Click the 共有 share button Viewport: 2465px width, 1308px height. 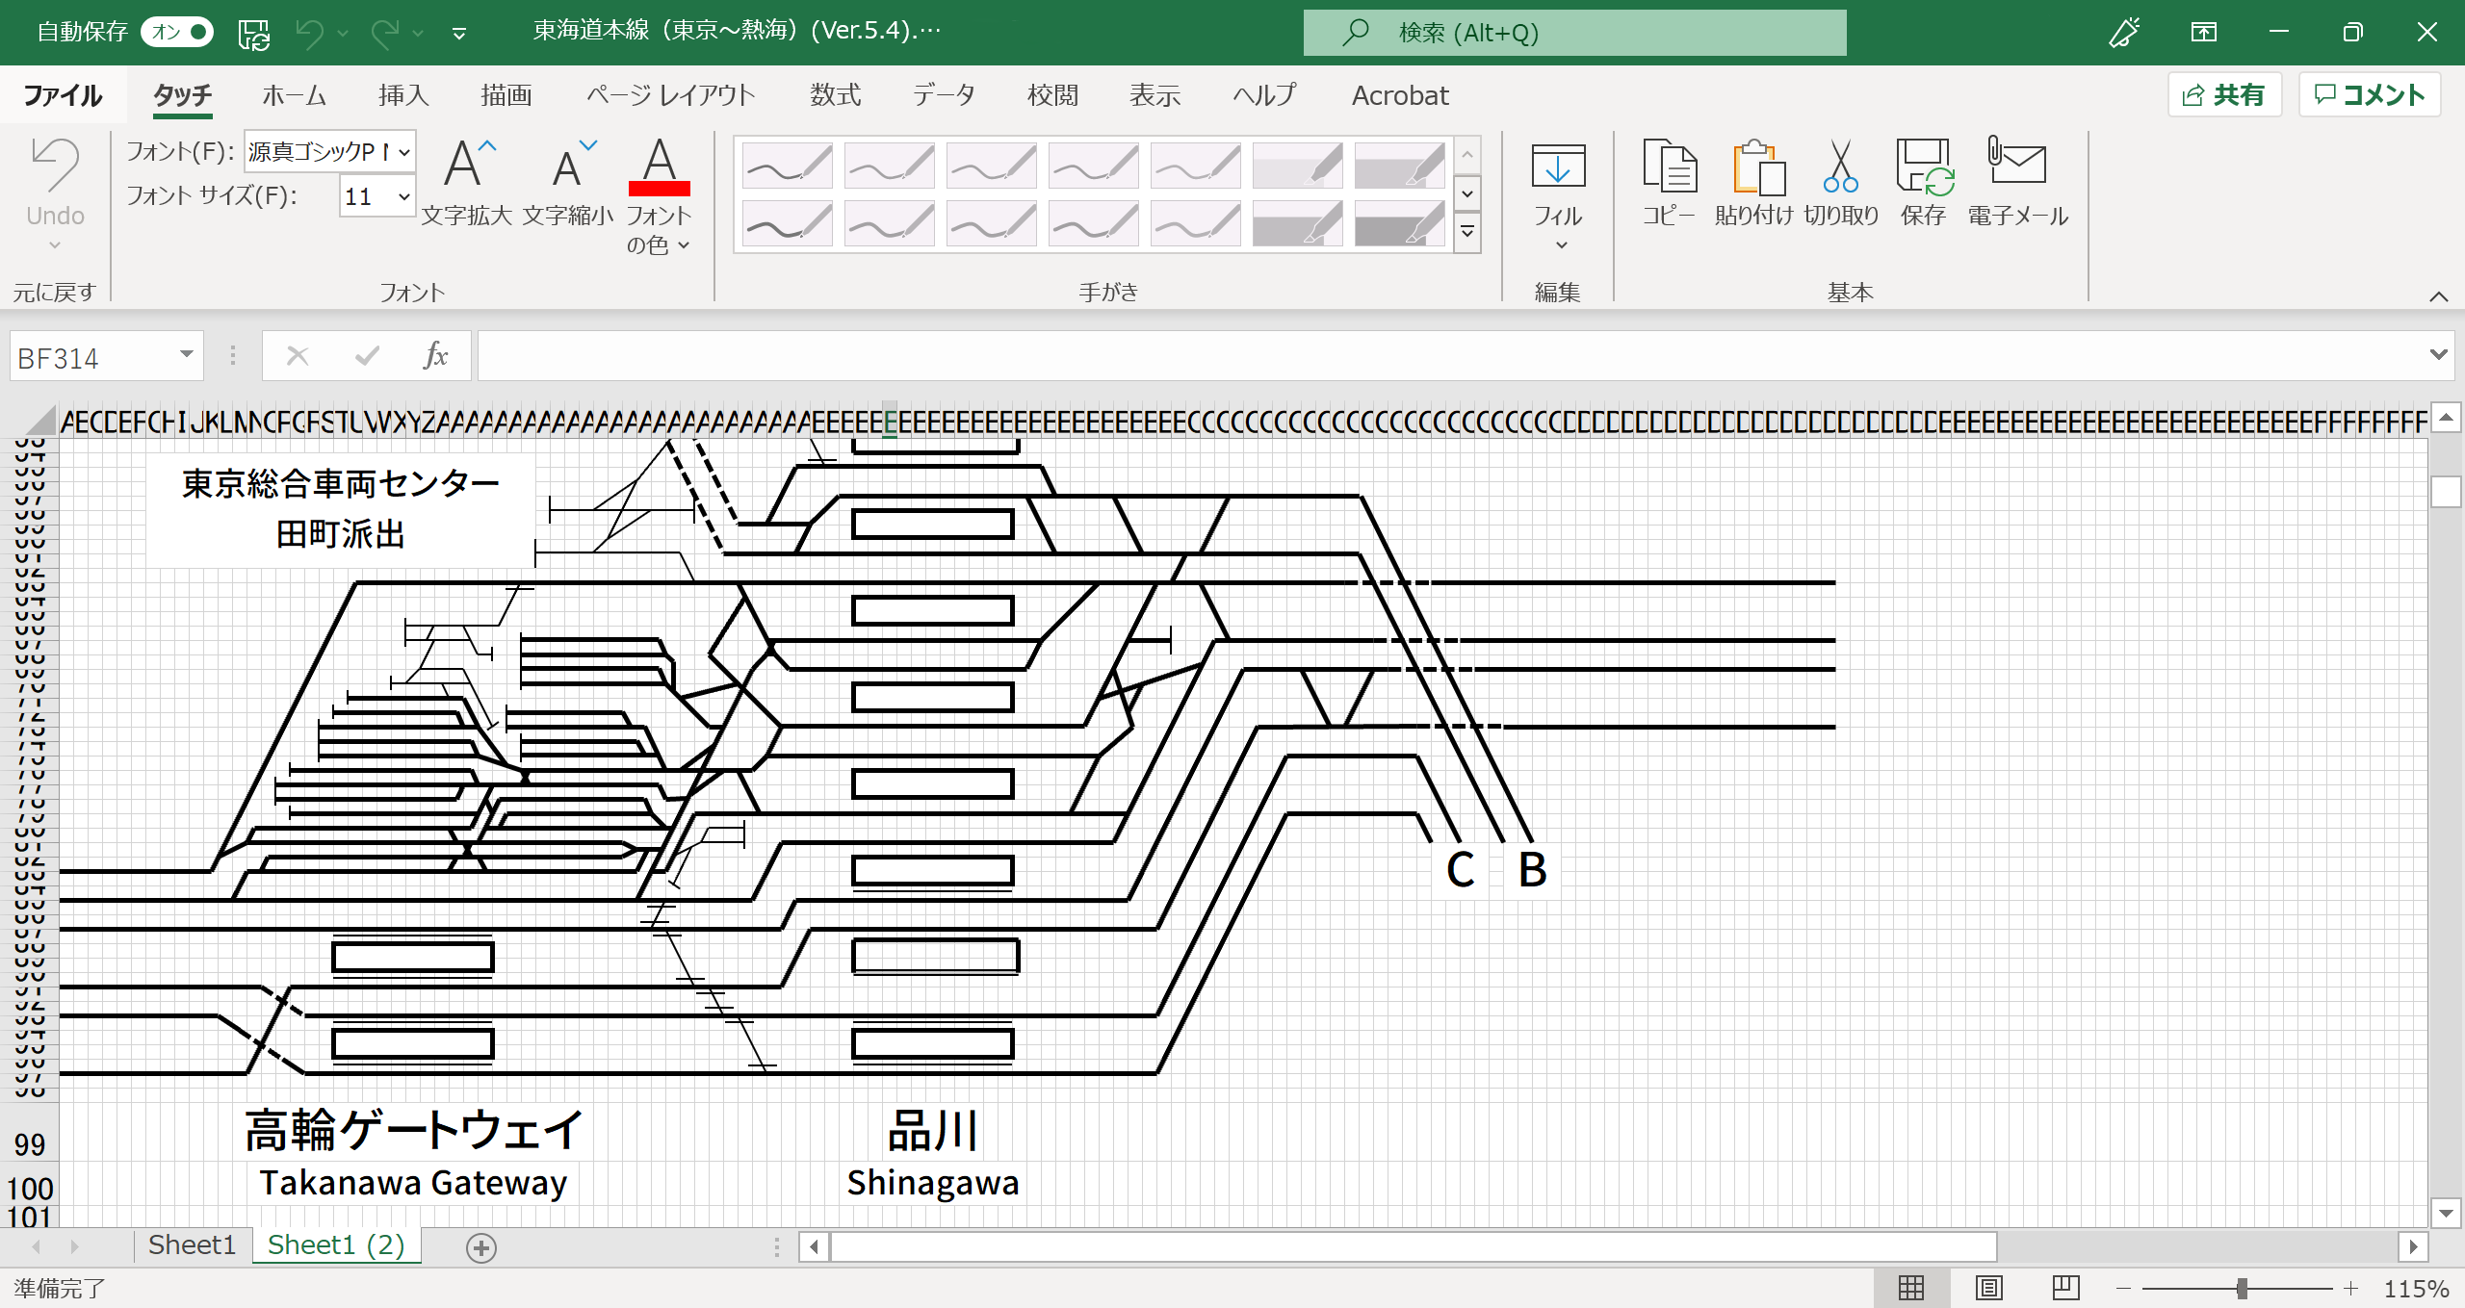point(2224,95)
